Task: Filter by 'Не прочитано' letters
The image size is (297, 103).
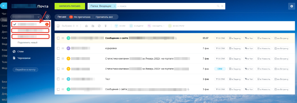Action: pyautogui.click(x=80, y=17)
